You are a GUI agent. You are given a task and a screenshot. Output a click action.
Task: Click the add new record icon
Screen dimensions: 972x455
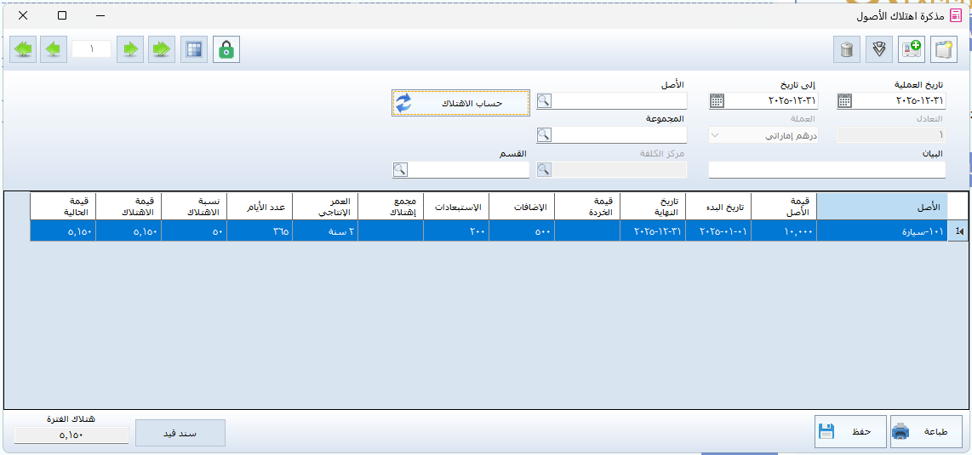coord(912,49)
